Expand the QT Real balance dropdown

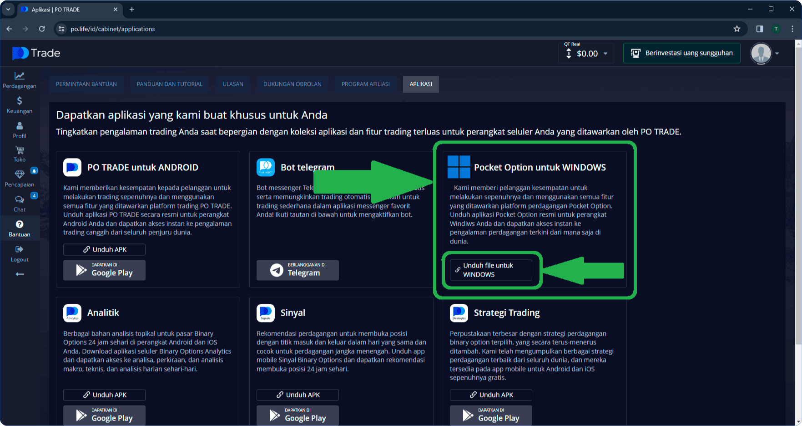pos(605,54)
